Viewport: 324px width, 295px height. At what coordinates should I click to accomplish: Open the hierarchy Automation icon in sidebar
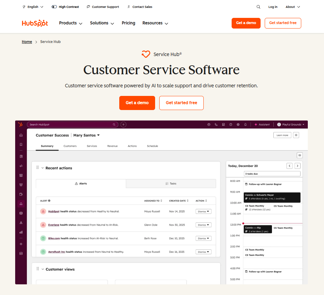click(x=21, y=223)
